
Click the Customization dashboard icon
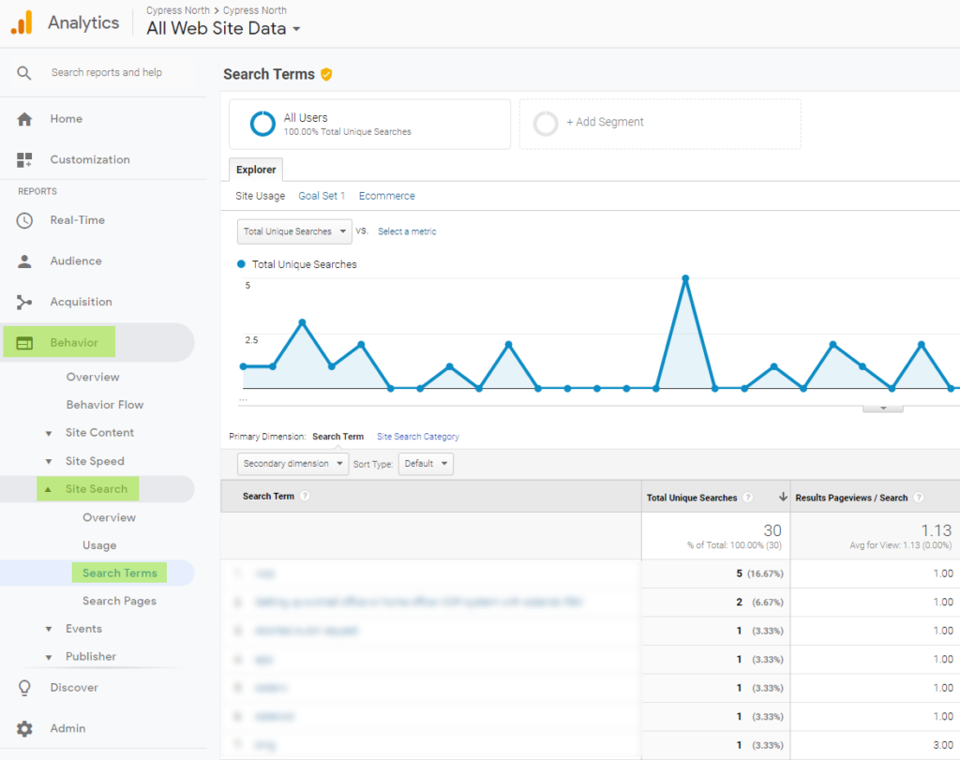coord(24,160)
